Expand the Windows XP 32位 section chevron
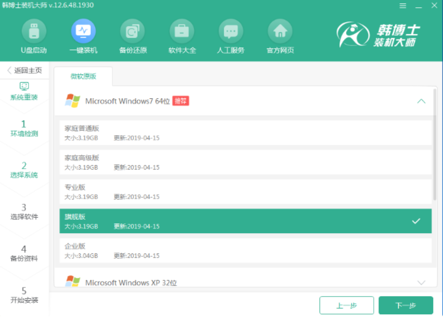Viewport: 443px width, 321px height. (421, 283)
